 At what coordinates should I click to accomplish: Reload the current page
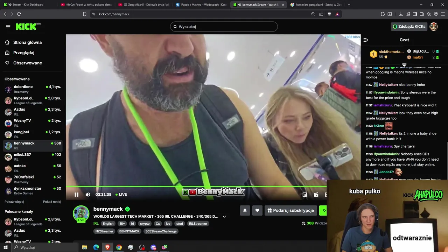click(19, 14)
